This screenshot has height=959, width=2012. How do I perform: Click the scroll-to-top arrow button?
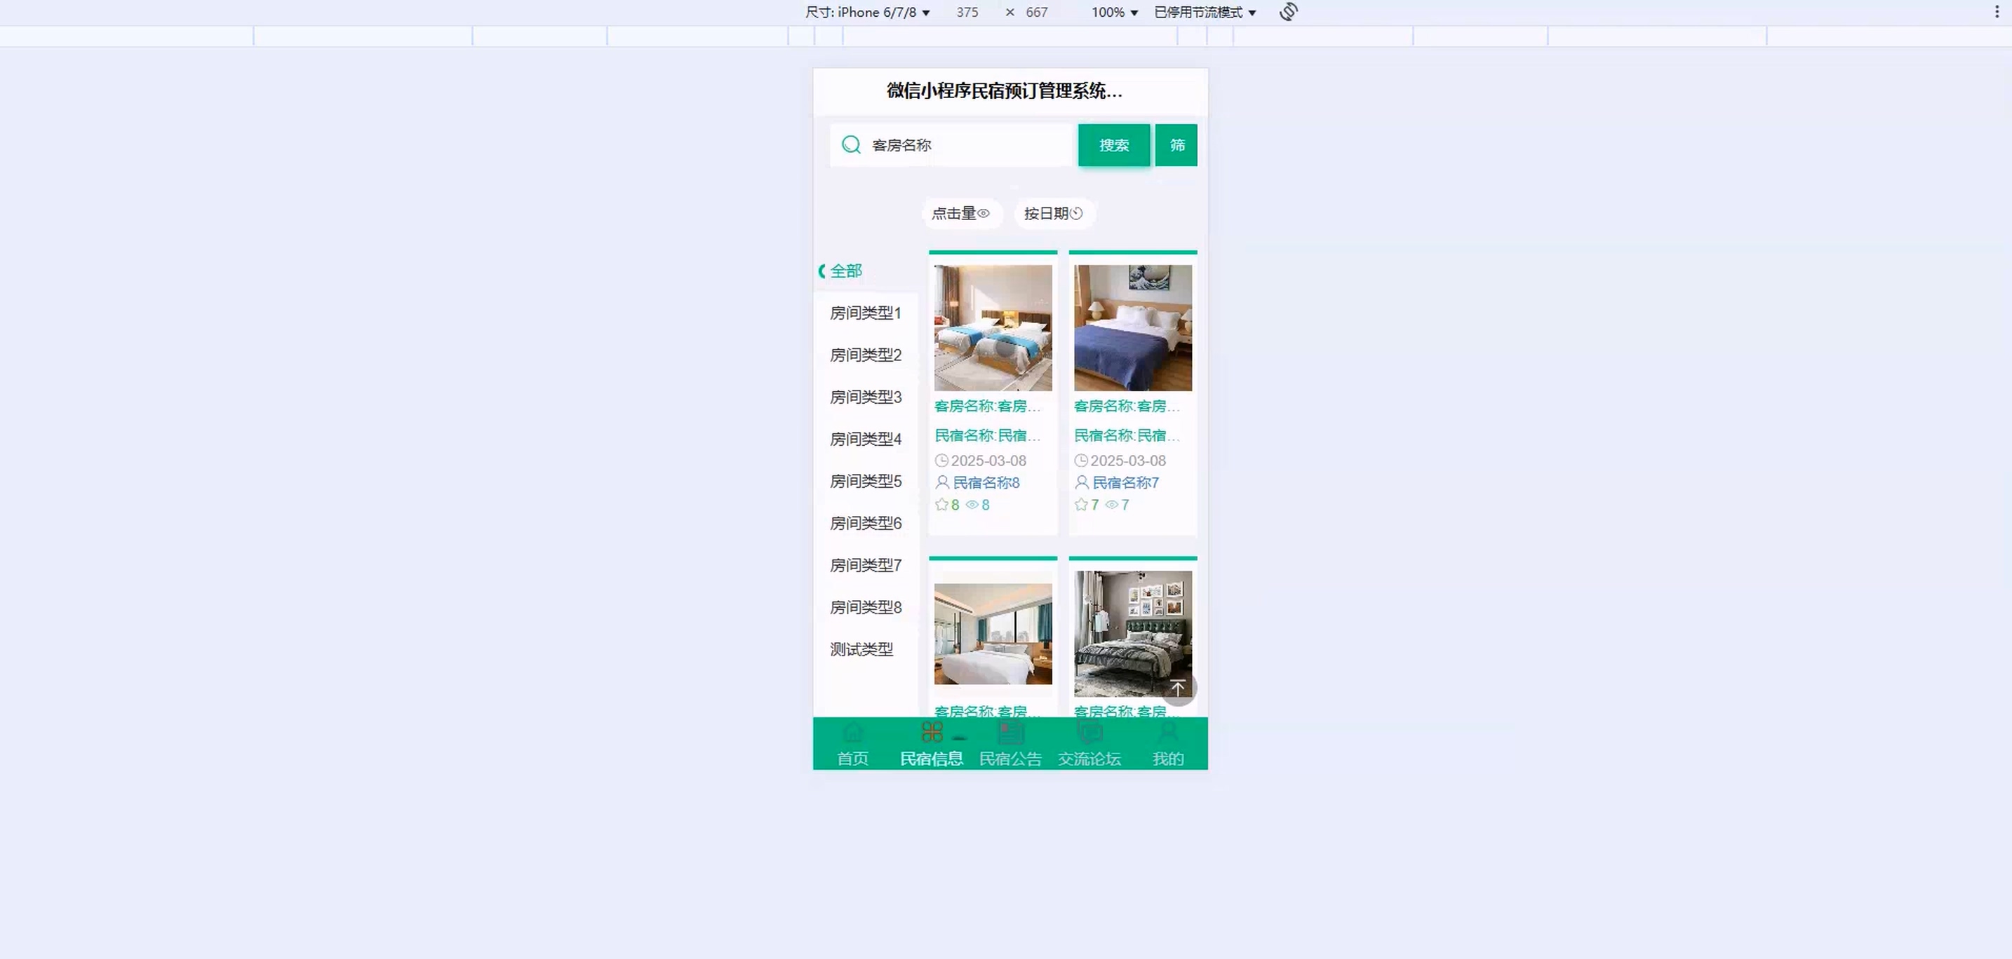tap(1178, 688)
